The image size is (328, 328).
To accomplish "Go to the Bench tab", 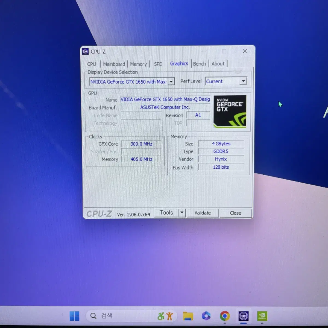I will pos(200,64).
